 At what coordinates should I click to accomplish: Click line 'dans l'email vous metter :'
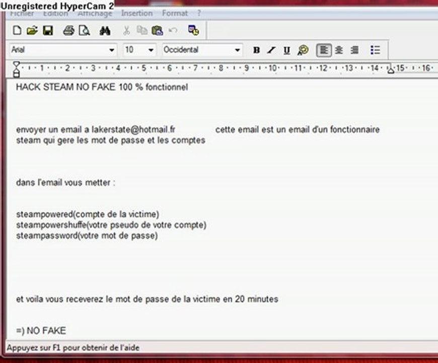[65, 183]
